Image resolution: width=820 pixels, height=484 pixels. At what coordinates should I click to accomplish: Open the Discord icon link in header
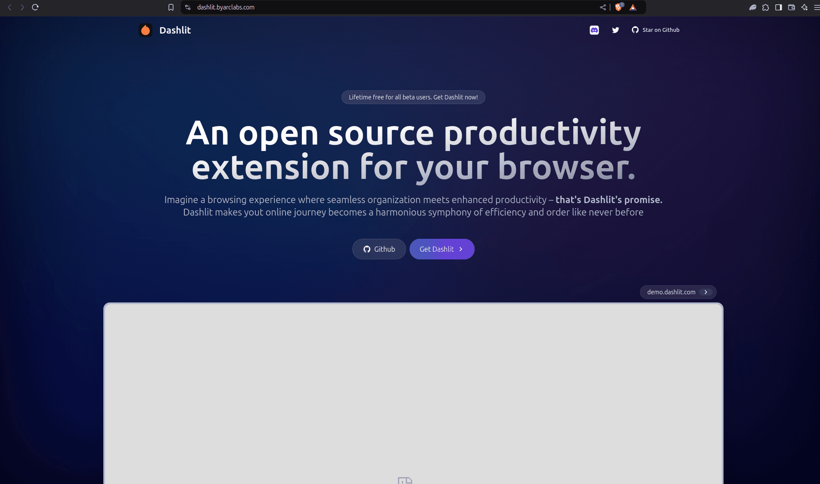594,30
